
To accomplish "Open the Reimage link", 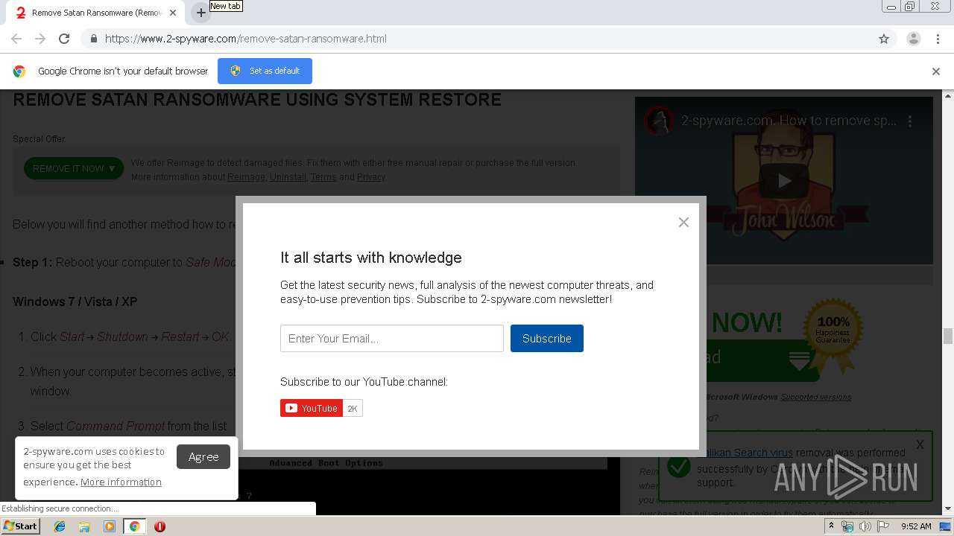I will tap(246, 177).
